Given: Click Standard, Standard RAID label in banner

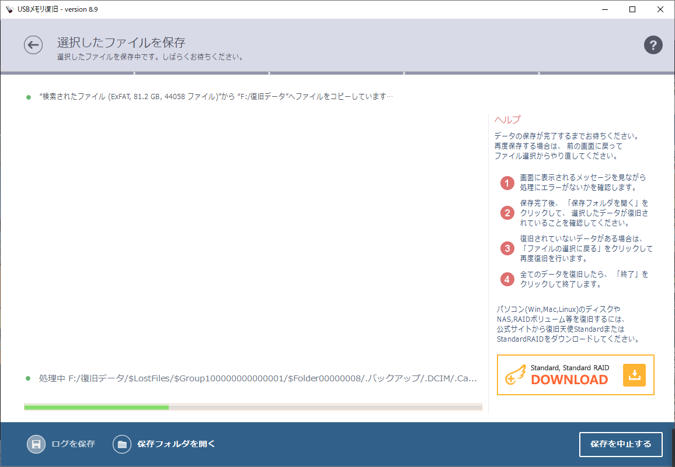Looking at the screenshot, I should pos(569,368).
